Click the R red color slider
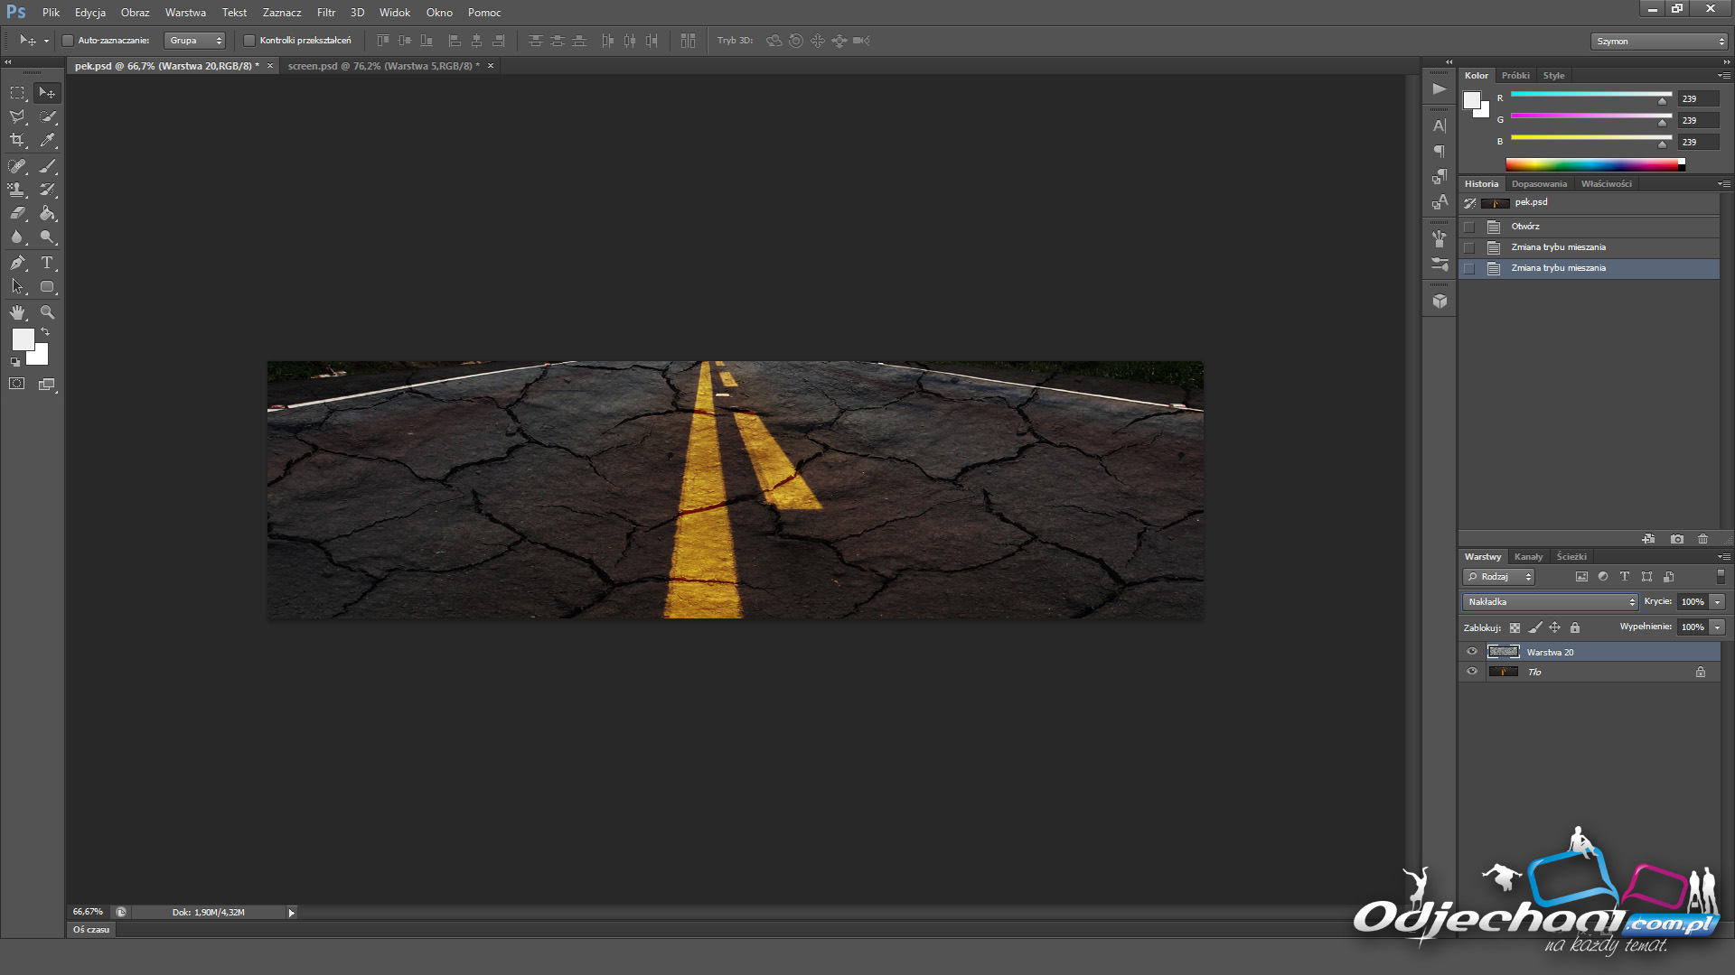 point(1591,95)
